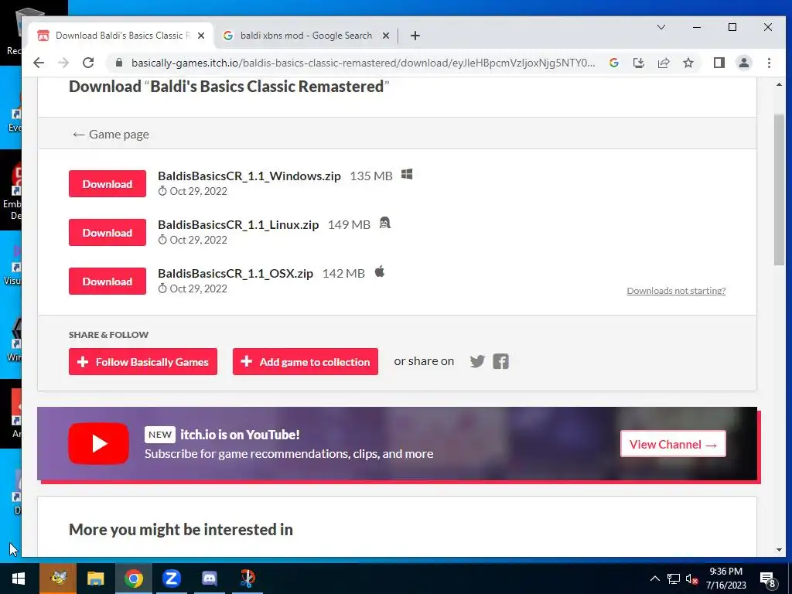Click the install app icon in address bar
This screenshot has width=792, height=594.
tap(638, 63)
